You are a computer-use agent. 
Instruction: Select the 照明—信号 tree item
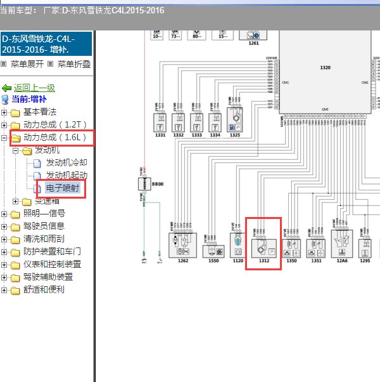click(44, 213)
